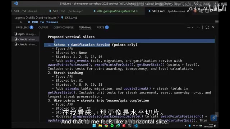
Task: Open the notifications tray icon
Action: point(215,126)
